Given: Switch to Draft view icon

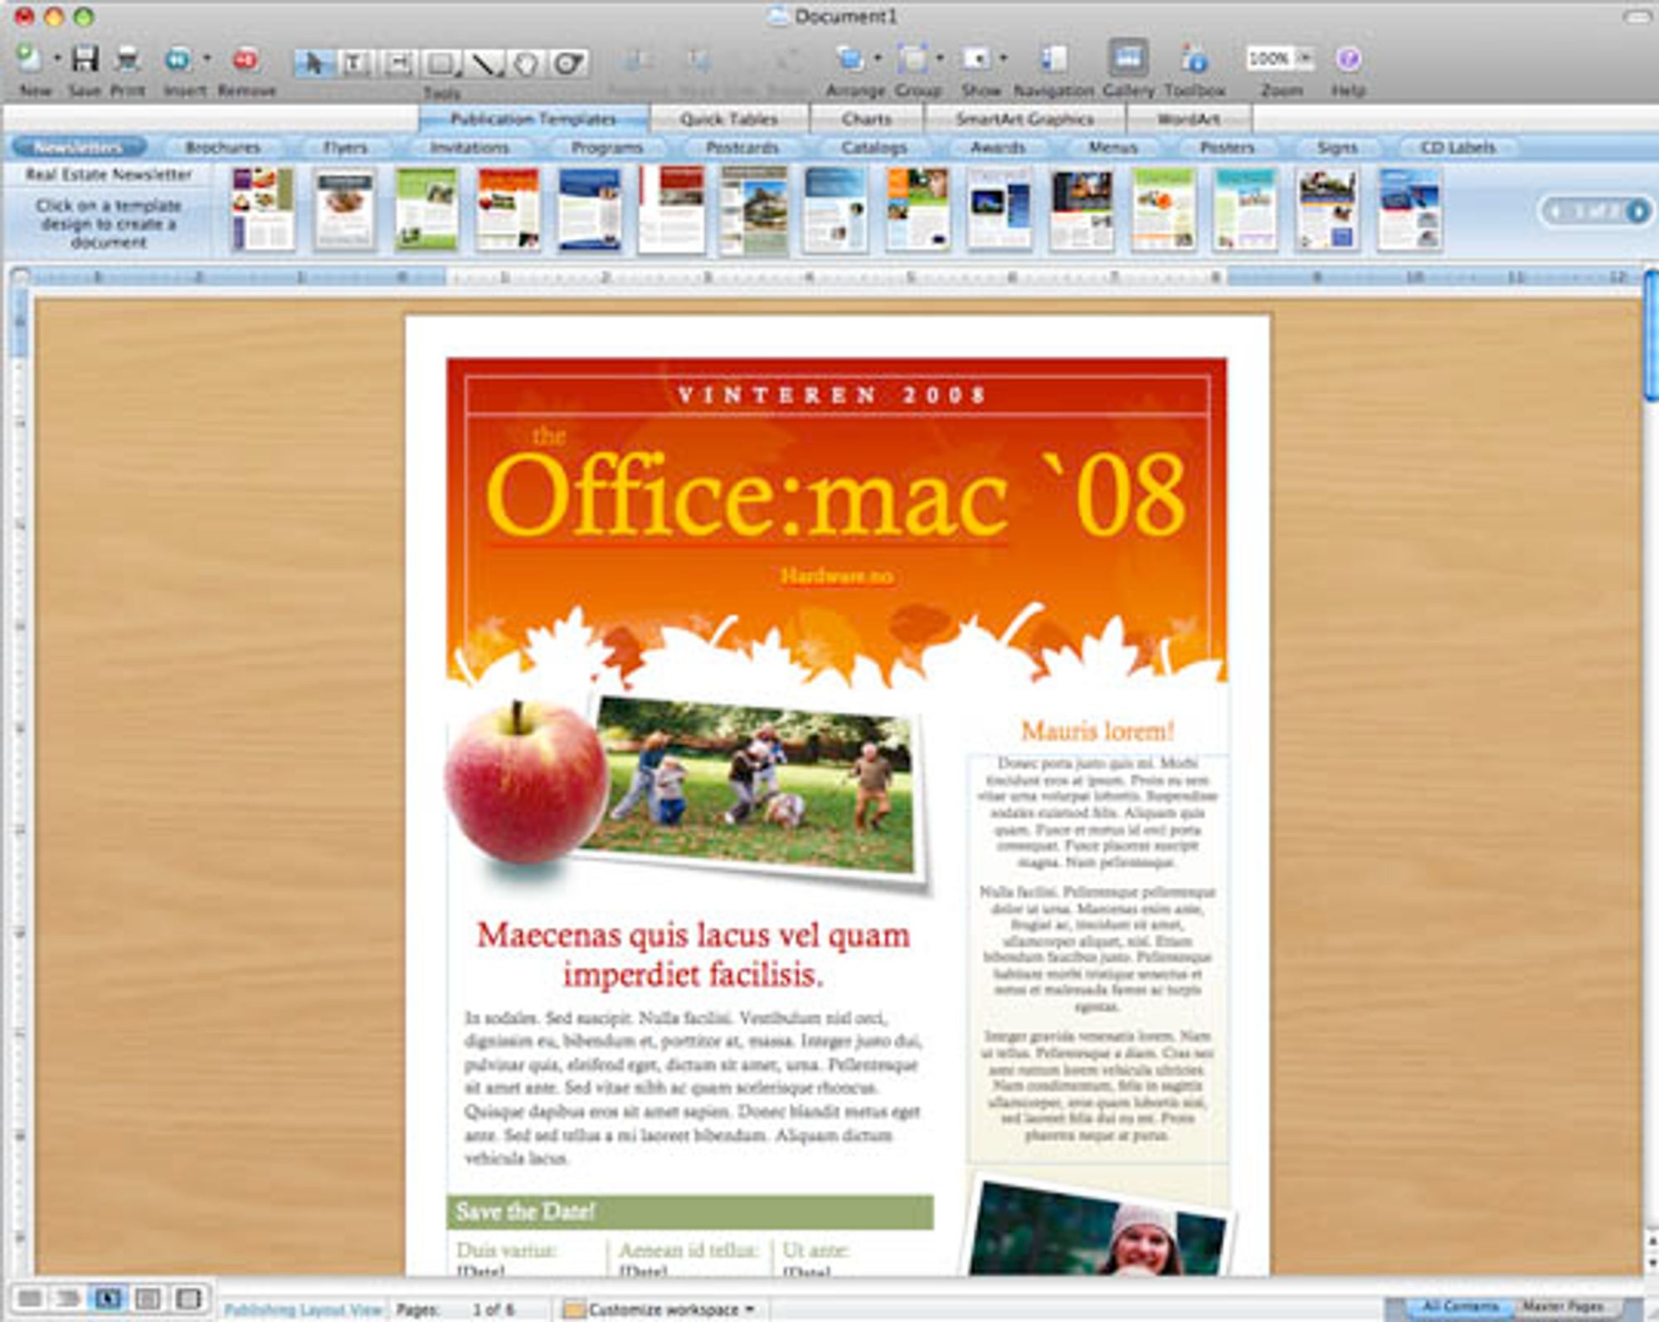Looking at the screenshot, I should point(30,1299).
